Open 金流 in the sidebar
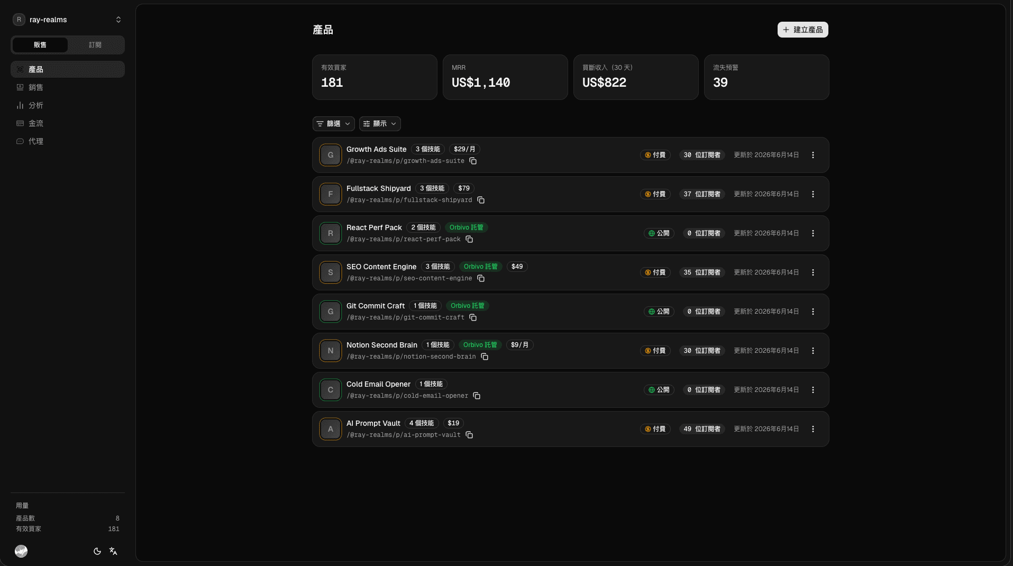 [68, 123]
